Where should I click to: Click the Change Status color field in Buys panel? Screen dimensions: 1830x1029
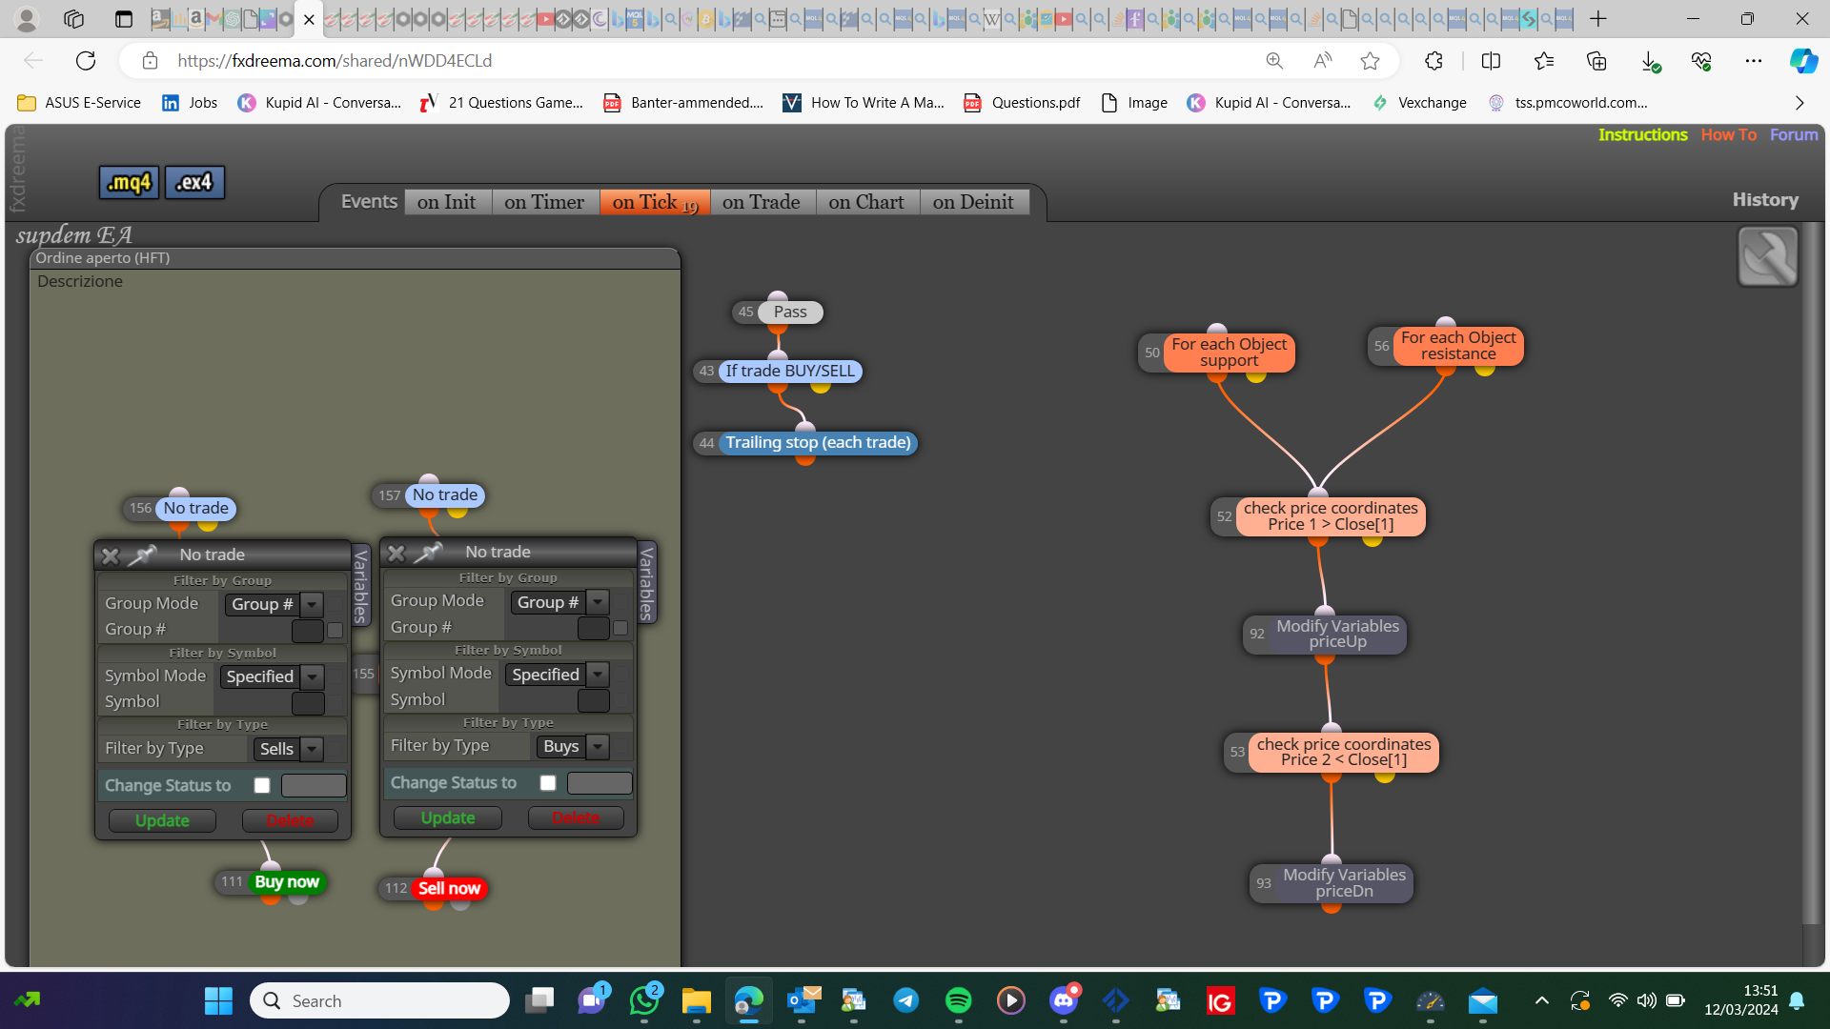600,783
